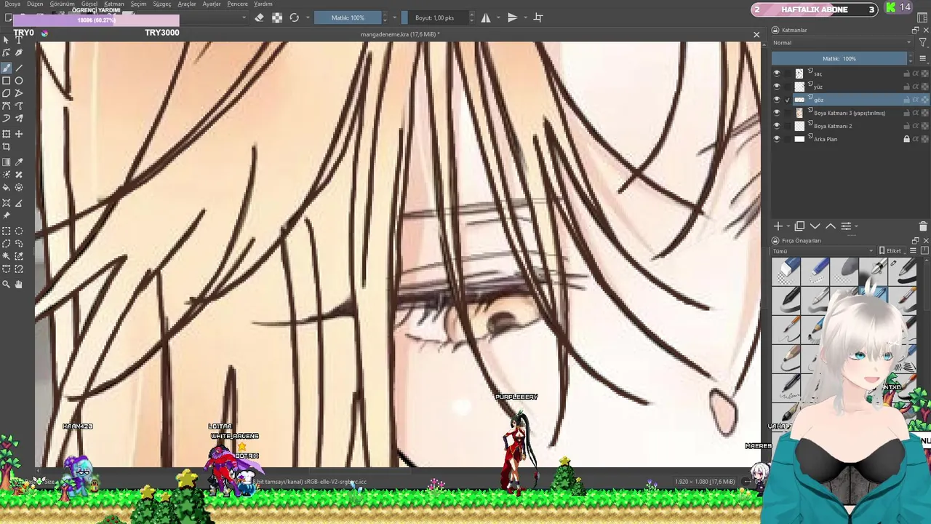This screenshot has width=931, height=524.
Task: Select the Ellipse shape tool
Action: pyautogui.click(x=19, y=81)
